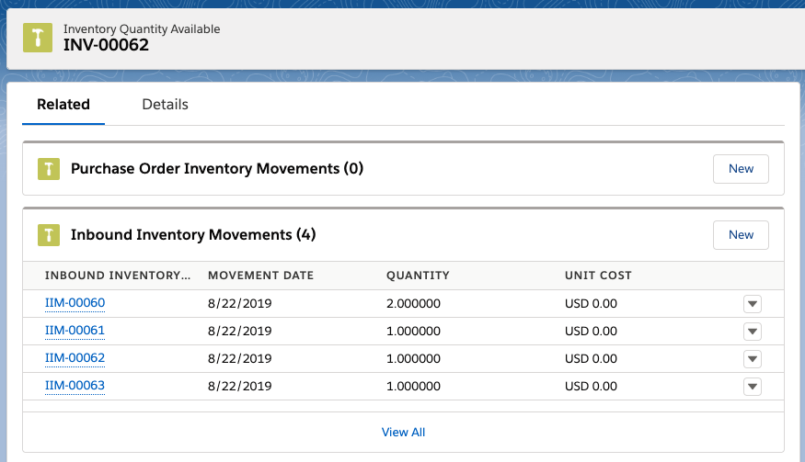Open Purchase Order Inventory Movements (0) list
This screenshot has height=462, width=805.
click(x=216, y=169)
